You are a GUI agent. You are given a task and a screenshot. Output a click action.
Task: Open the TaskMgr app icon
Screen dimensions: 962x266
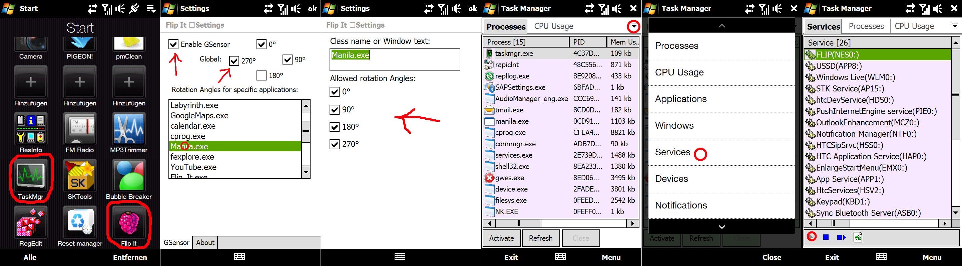31,175
